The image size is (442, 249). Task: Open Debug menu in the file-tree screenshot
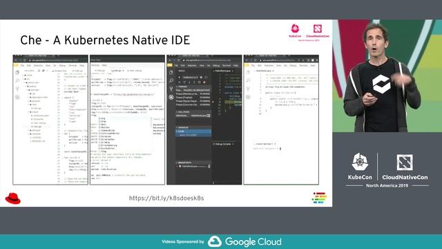[x=62, y=66]
